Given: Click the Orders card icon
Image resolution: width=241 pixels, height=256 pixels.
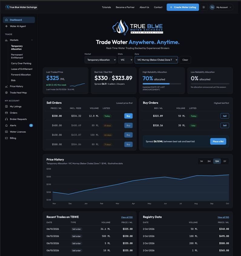Looking at the screenshot, I should pos(6,113).
